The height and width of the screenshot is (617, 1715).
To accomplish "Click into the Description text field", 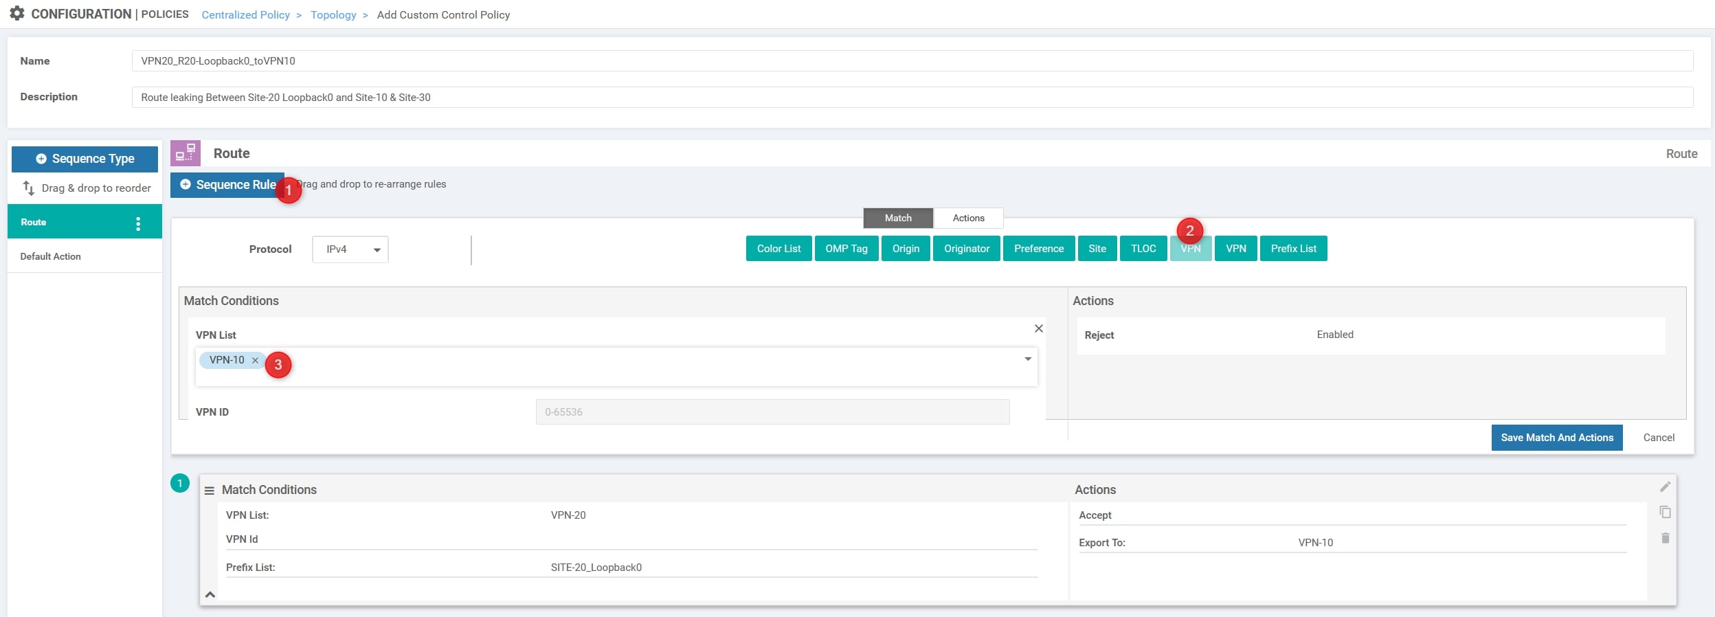I will [912, 97].
